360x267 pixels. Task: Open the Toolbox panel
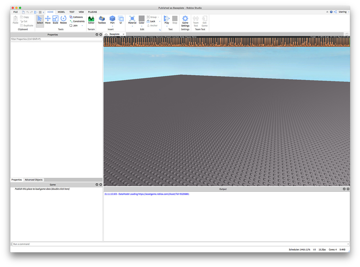102,20
